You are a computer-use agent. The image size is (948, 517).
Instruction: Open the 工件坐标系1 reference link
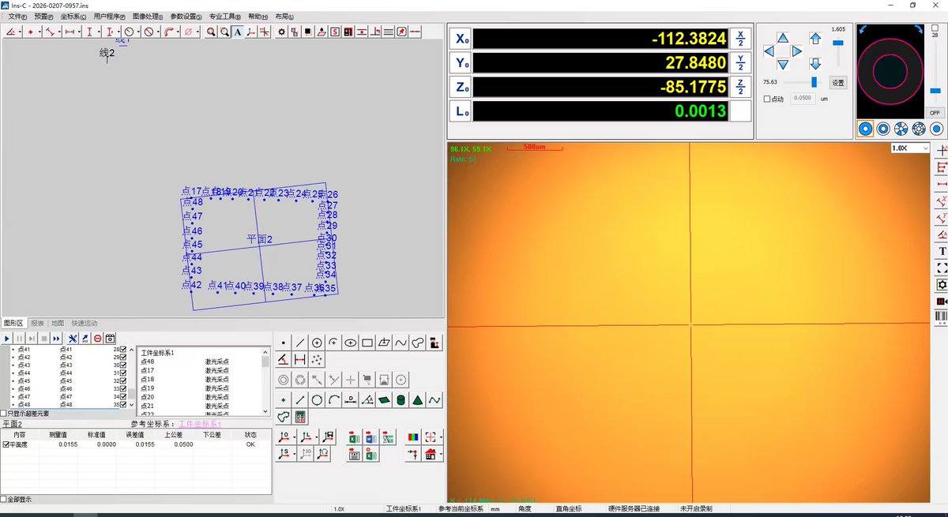(200, 424)
